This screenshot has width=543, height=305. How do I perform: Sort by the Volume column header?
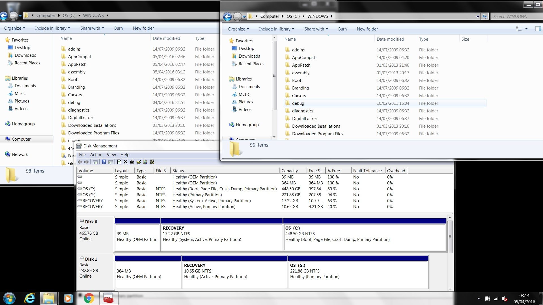[95, 171]
